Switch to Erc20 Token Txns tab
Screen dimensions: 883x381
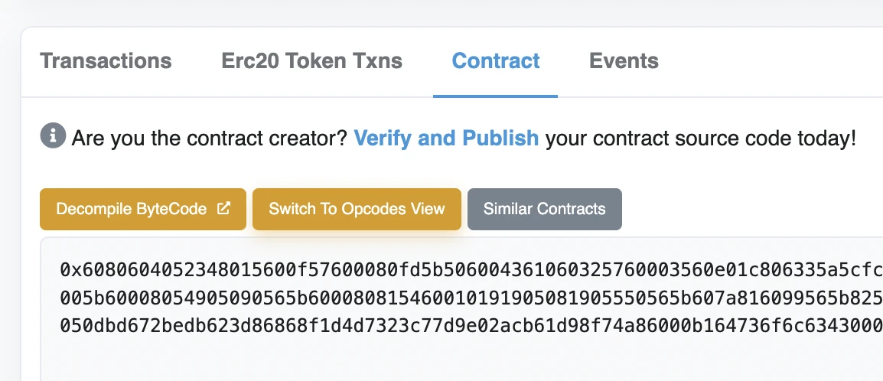(x=311, y=61)
